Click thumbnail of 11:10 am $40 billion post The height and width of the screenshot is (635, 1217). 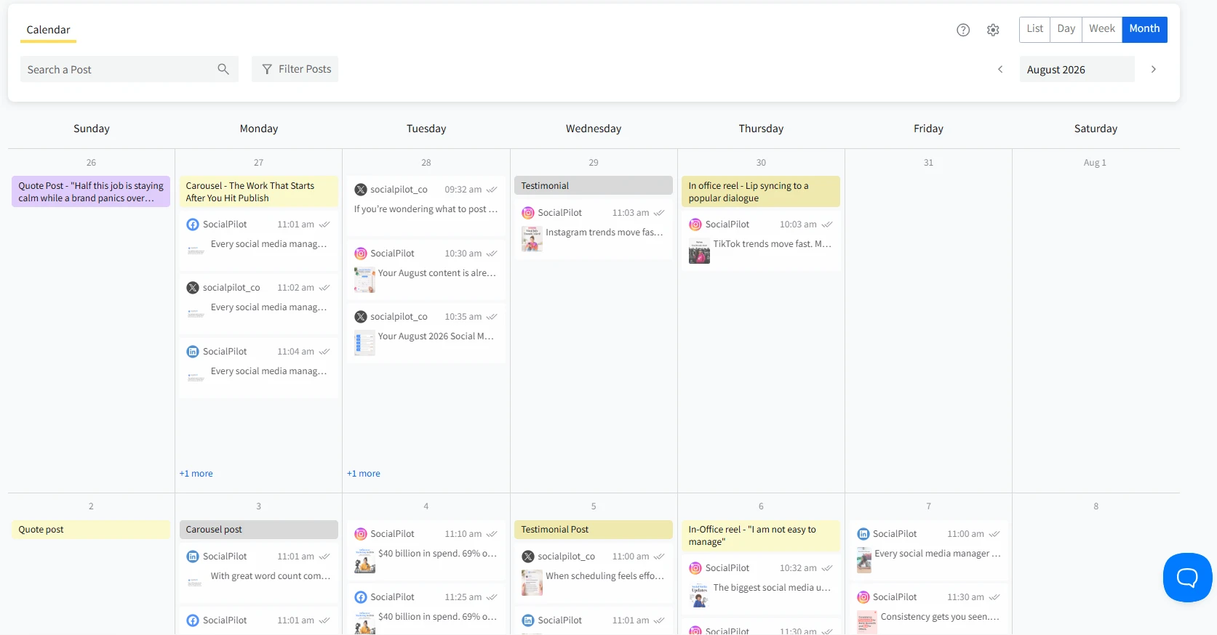pos(364,560)
